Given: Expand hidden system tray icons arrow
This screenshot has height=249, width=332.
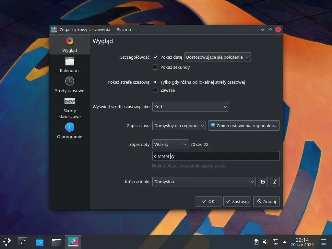Looking at the screenshot, I should (285, 242).
